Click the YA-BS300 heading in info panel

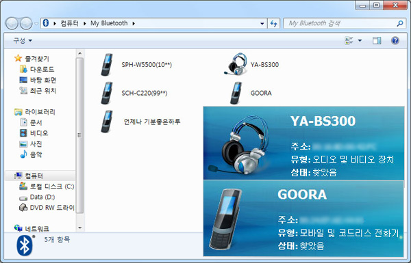[x=323, y=121]
